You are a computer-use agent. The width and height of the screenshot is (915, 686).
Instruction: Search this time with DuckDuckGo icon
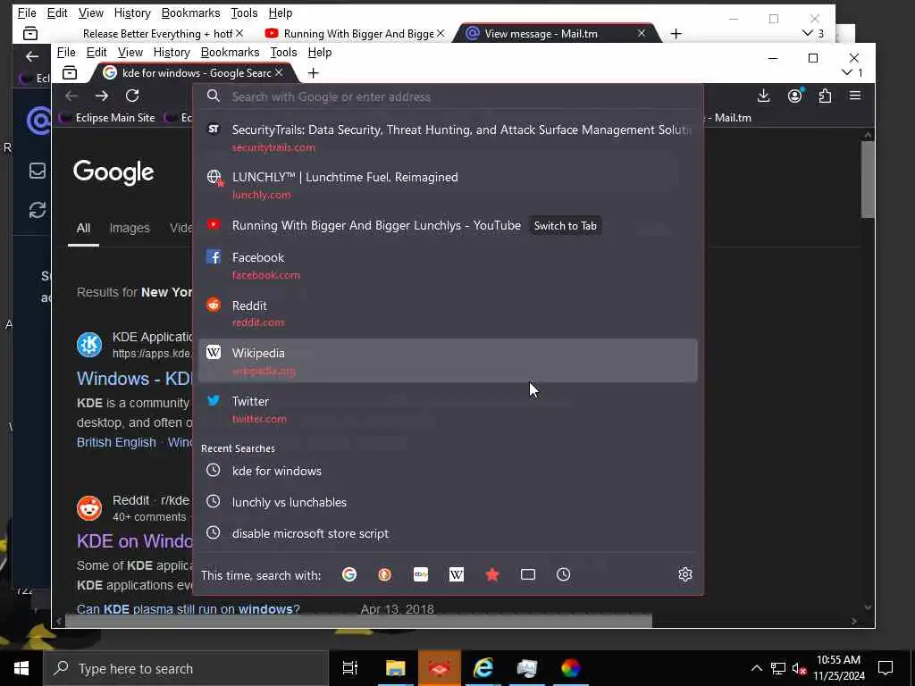[384, 574]
